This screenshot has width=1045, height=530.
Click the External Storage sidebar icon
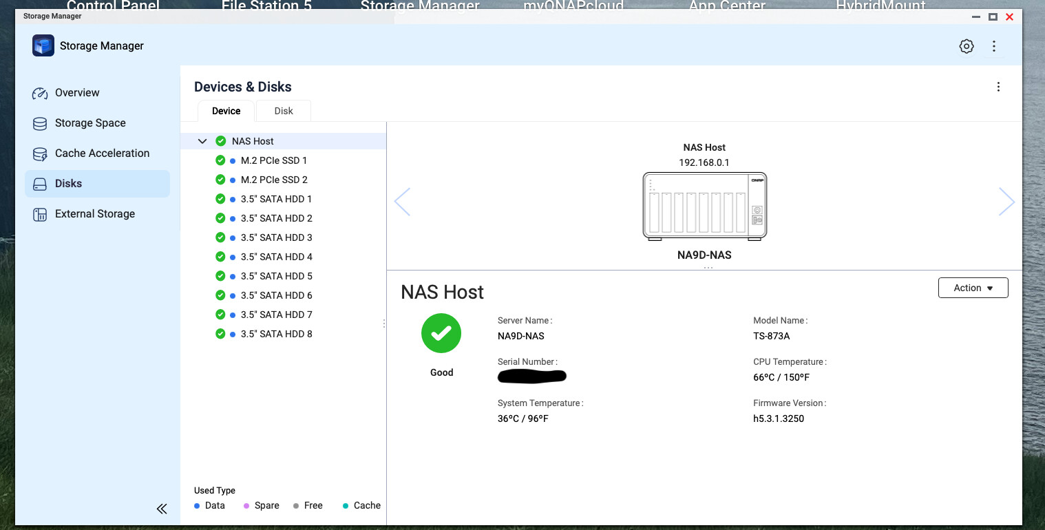[x=40, y=214]
